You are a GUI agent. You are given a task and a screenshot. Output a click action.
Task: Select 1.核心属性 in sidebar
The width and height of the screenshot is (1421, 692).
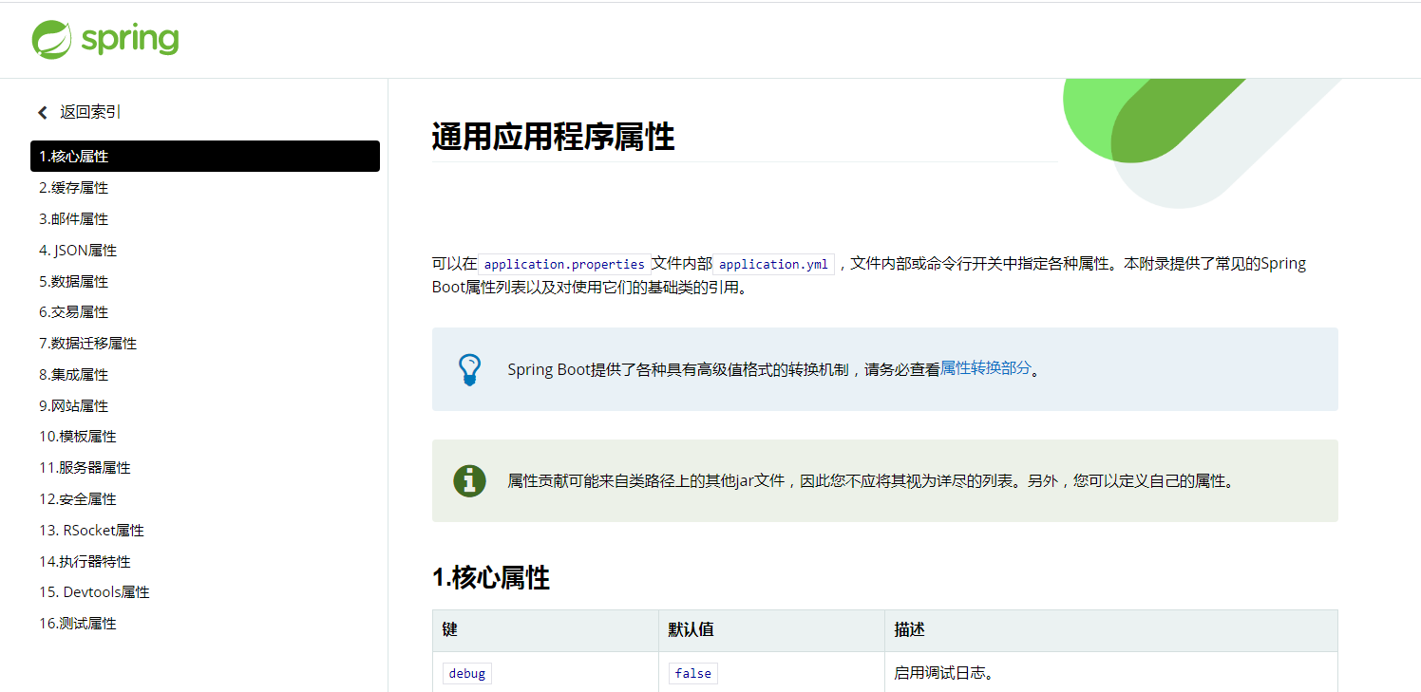(205, 157)
